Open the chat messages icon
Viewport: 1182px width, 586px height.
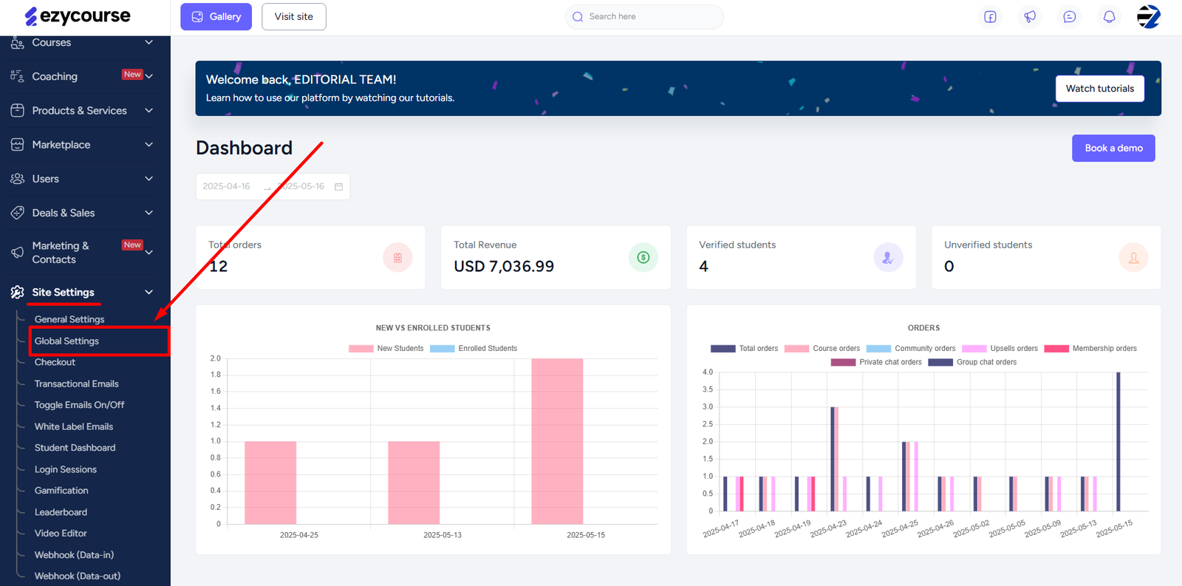1069,17
